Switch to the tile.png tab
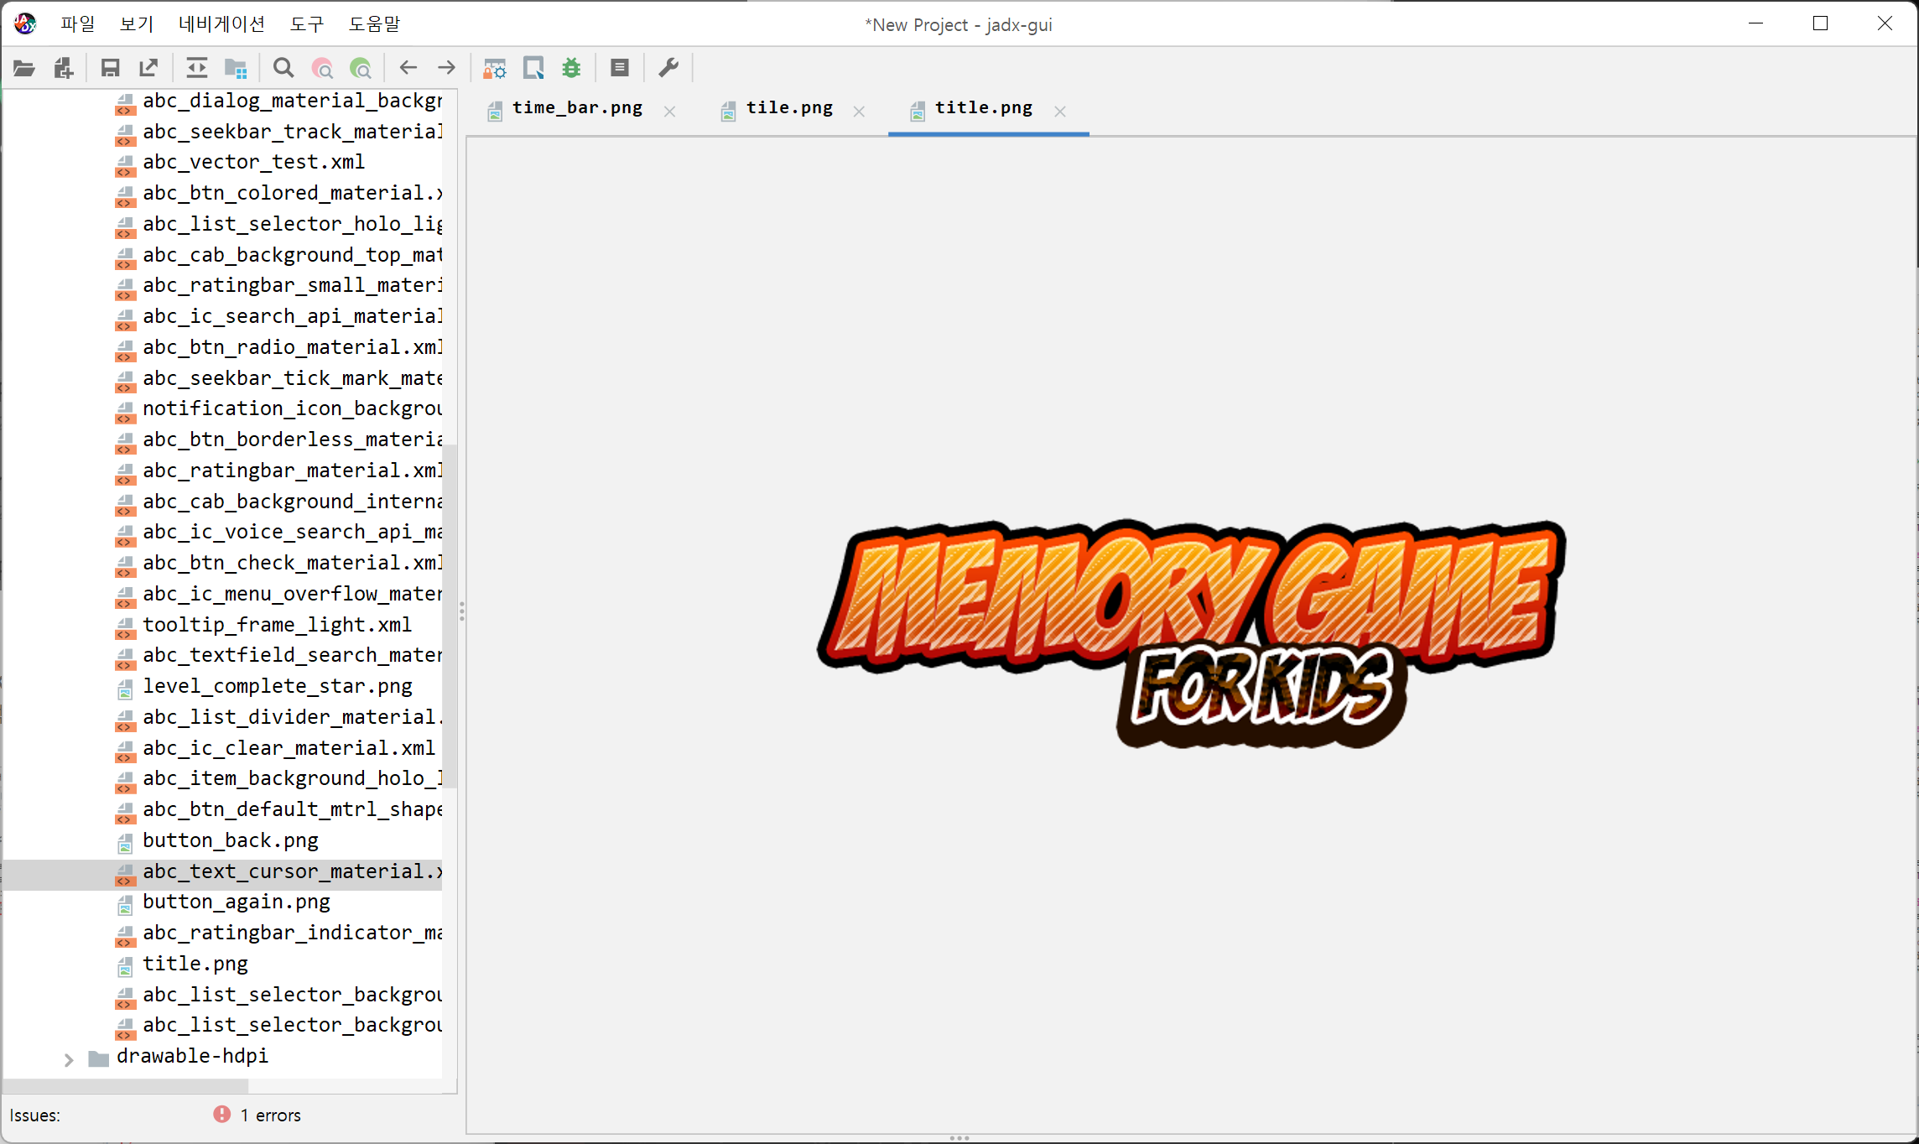Screen dimensions: 1919x1144 (788, 108)
